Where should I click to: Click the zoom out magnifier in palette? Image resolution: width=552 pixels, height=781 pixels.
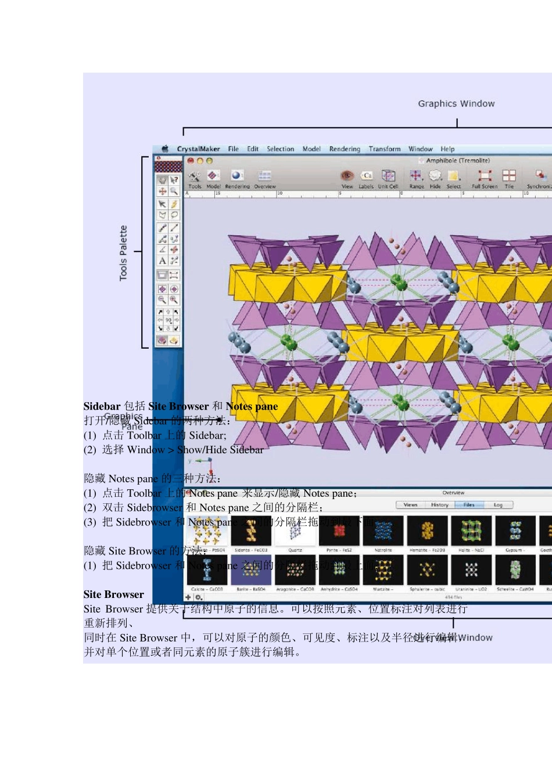pos(162,299)
